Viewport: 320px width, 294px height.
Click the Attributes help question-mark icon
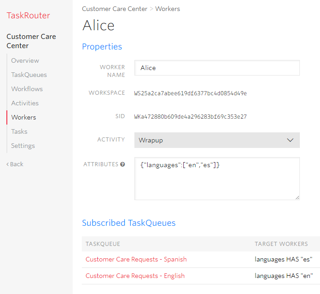(123, 164)
